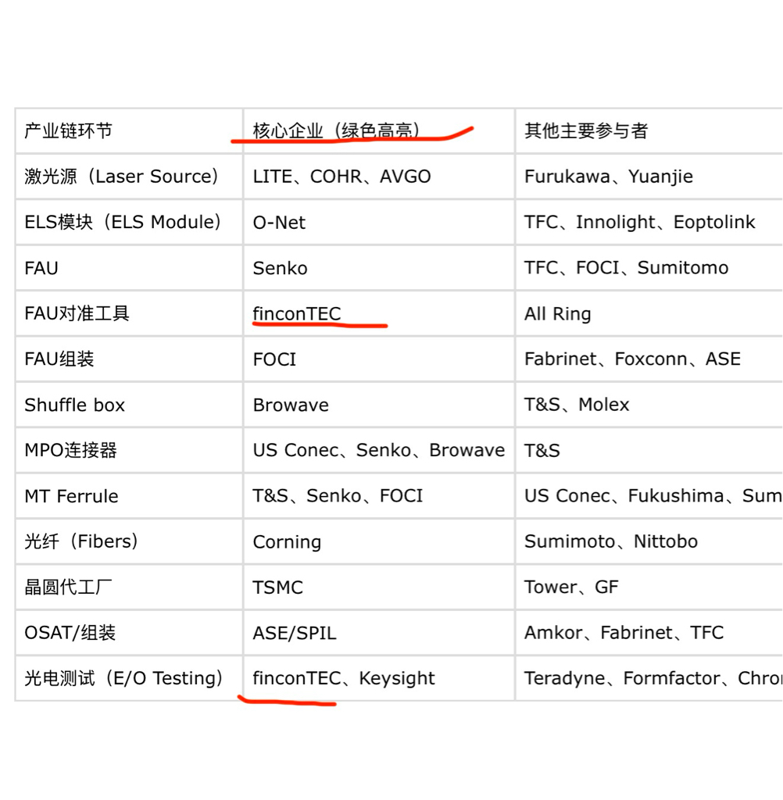Image resolution: width=783 pixels, height=800 pixels.
Task: Select the cell '激光源（Laser Source）'
Action: (129, 176)
